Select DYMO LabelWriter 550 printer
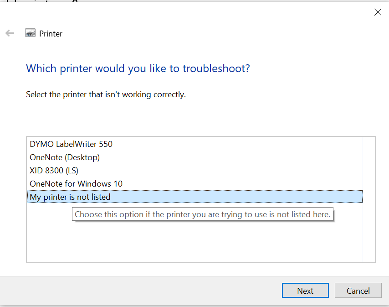Image resolution: width=389 pixels, height=307 pixels. click(195, 144)
